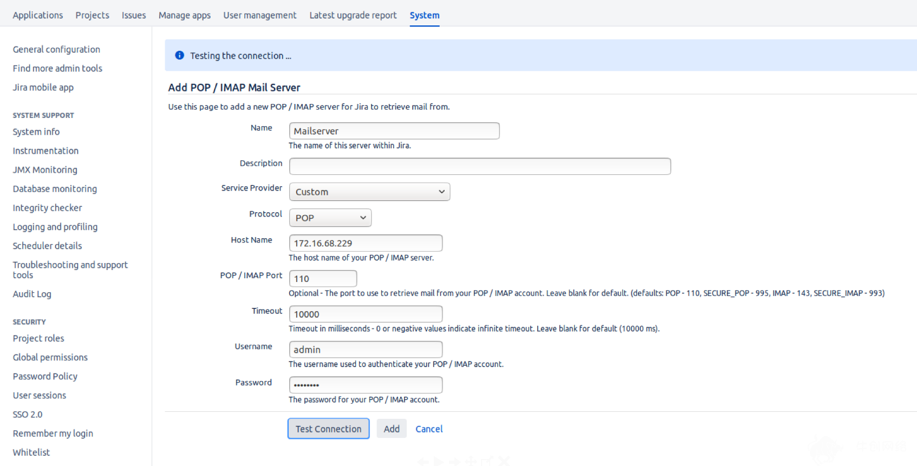The width and height of the screenshot is (917, 466).
Task: Click the Add POP / IMAP Mail Server heading
Action: (x=234, y=87)
